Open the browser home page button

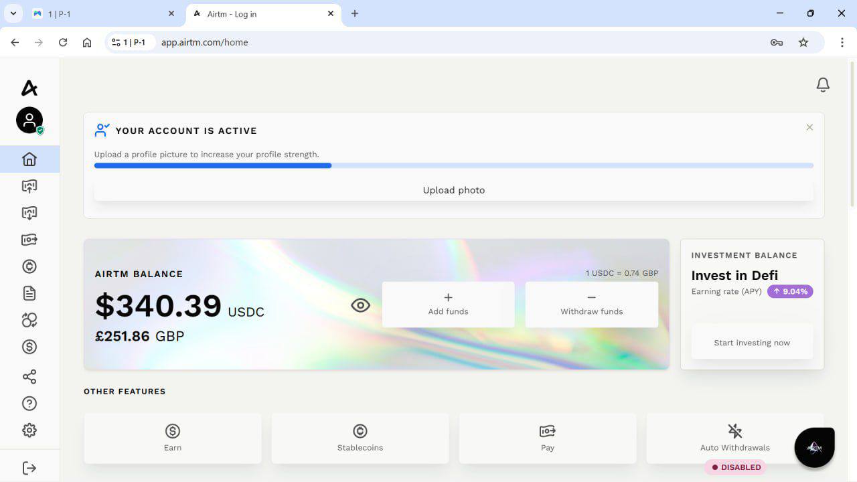87,42
